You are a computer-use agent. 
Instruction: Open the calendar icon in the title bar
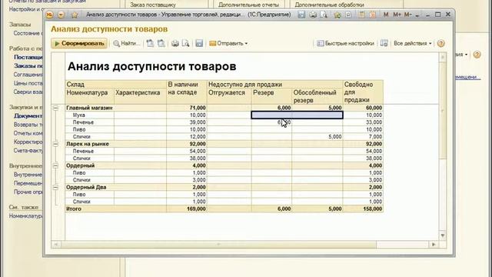point(372,15)
